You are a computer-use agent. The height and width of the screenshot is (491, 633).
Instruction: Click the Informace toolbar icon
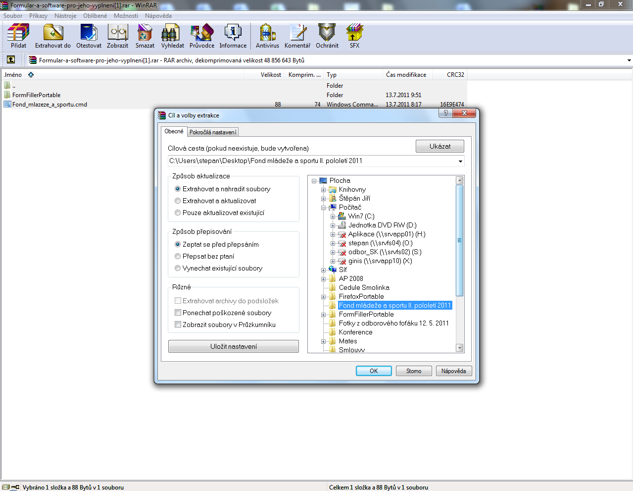[x=233, y=33]
